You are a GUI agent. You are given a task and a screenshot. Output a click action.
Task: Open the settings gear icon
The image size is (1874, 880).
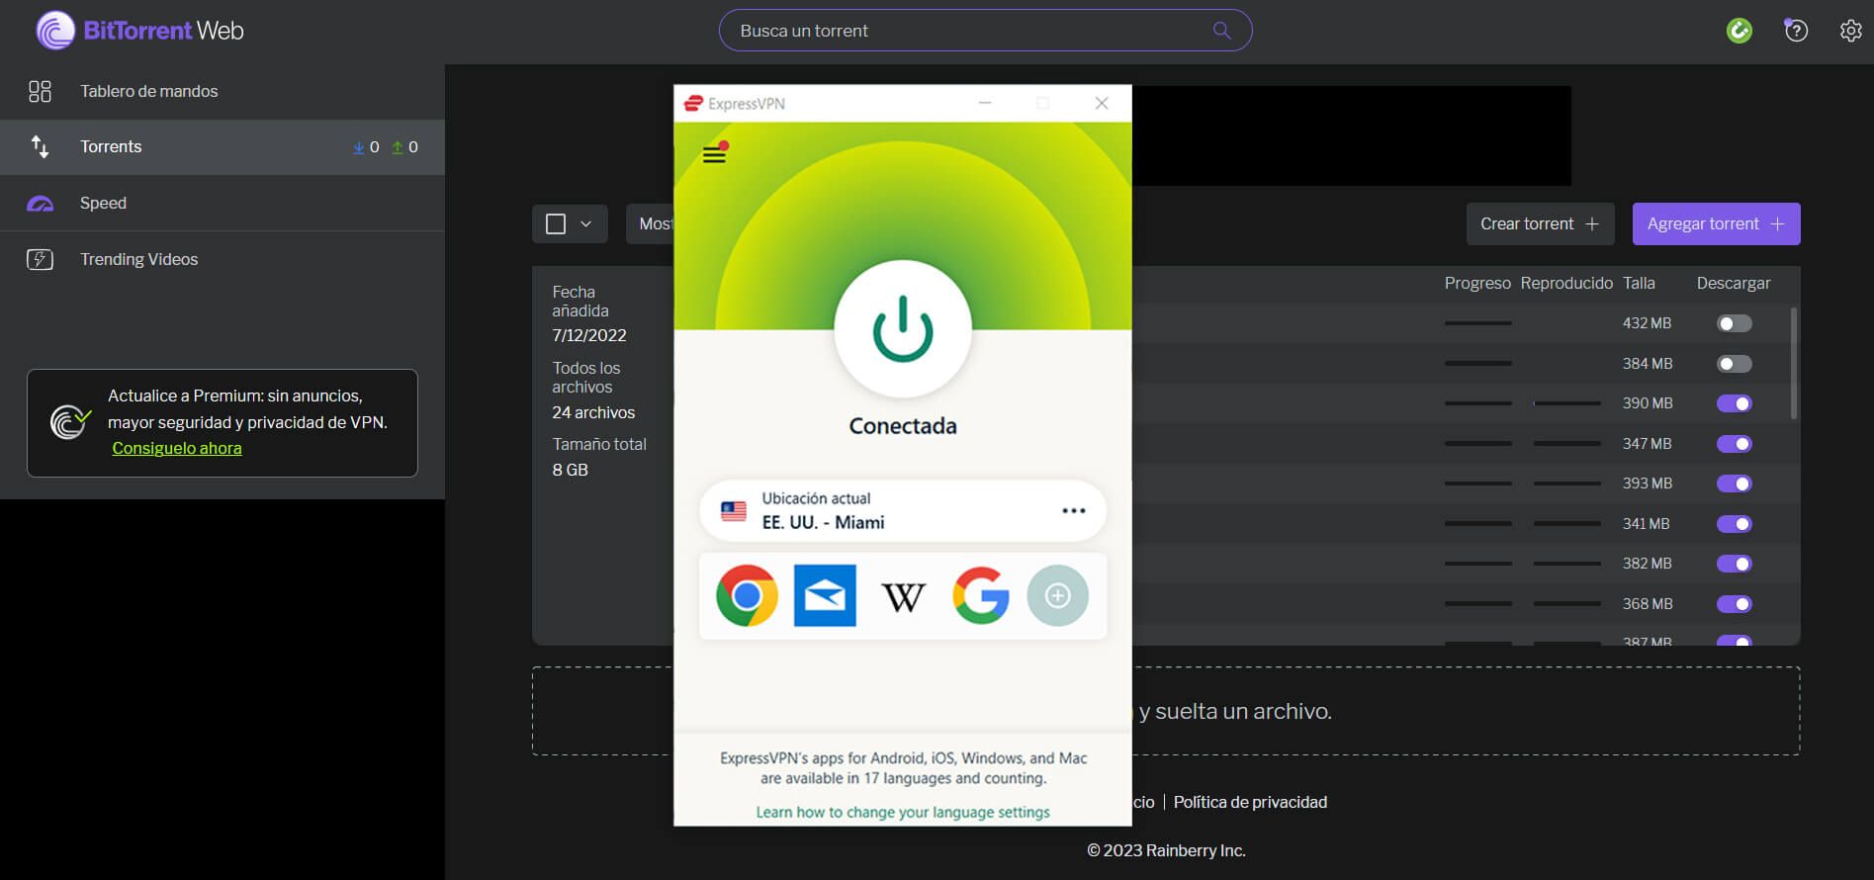[x=1850, y=31]
